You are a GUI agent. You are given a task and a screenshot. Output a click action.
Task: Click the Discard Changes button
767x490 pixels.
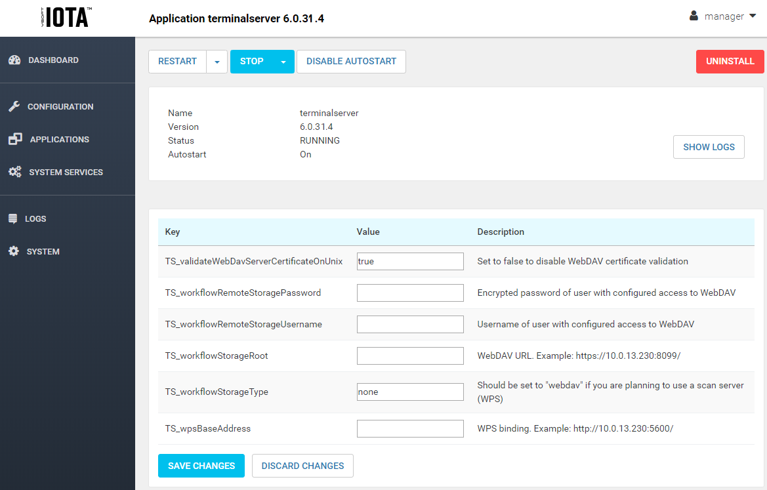tap(302, 466)
